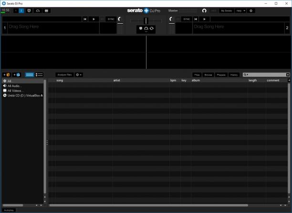Click the crossfader slider

pos(146,21)
